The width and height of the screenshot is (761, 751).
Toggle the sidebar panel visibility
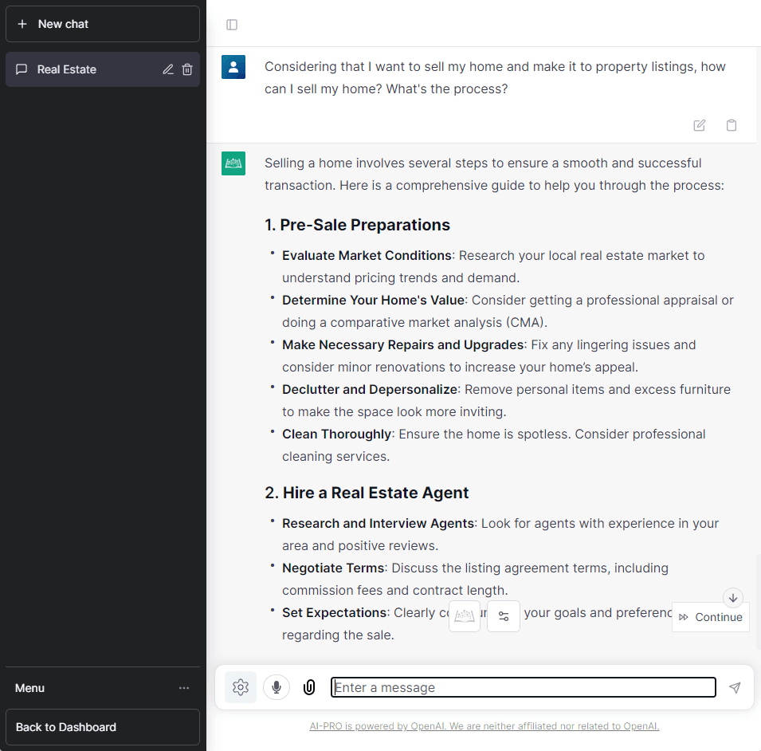(232, 25)
